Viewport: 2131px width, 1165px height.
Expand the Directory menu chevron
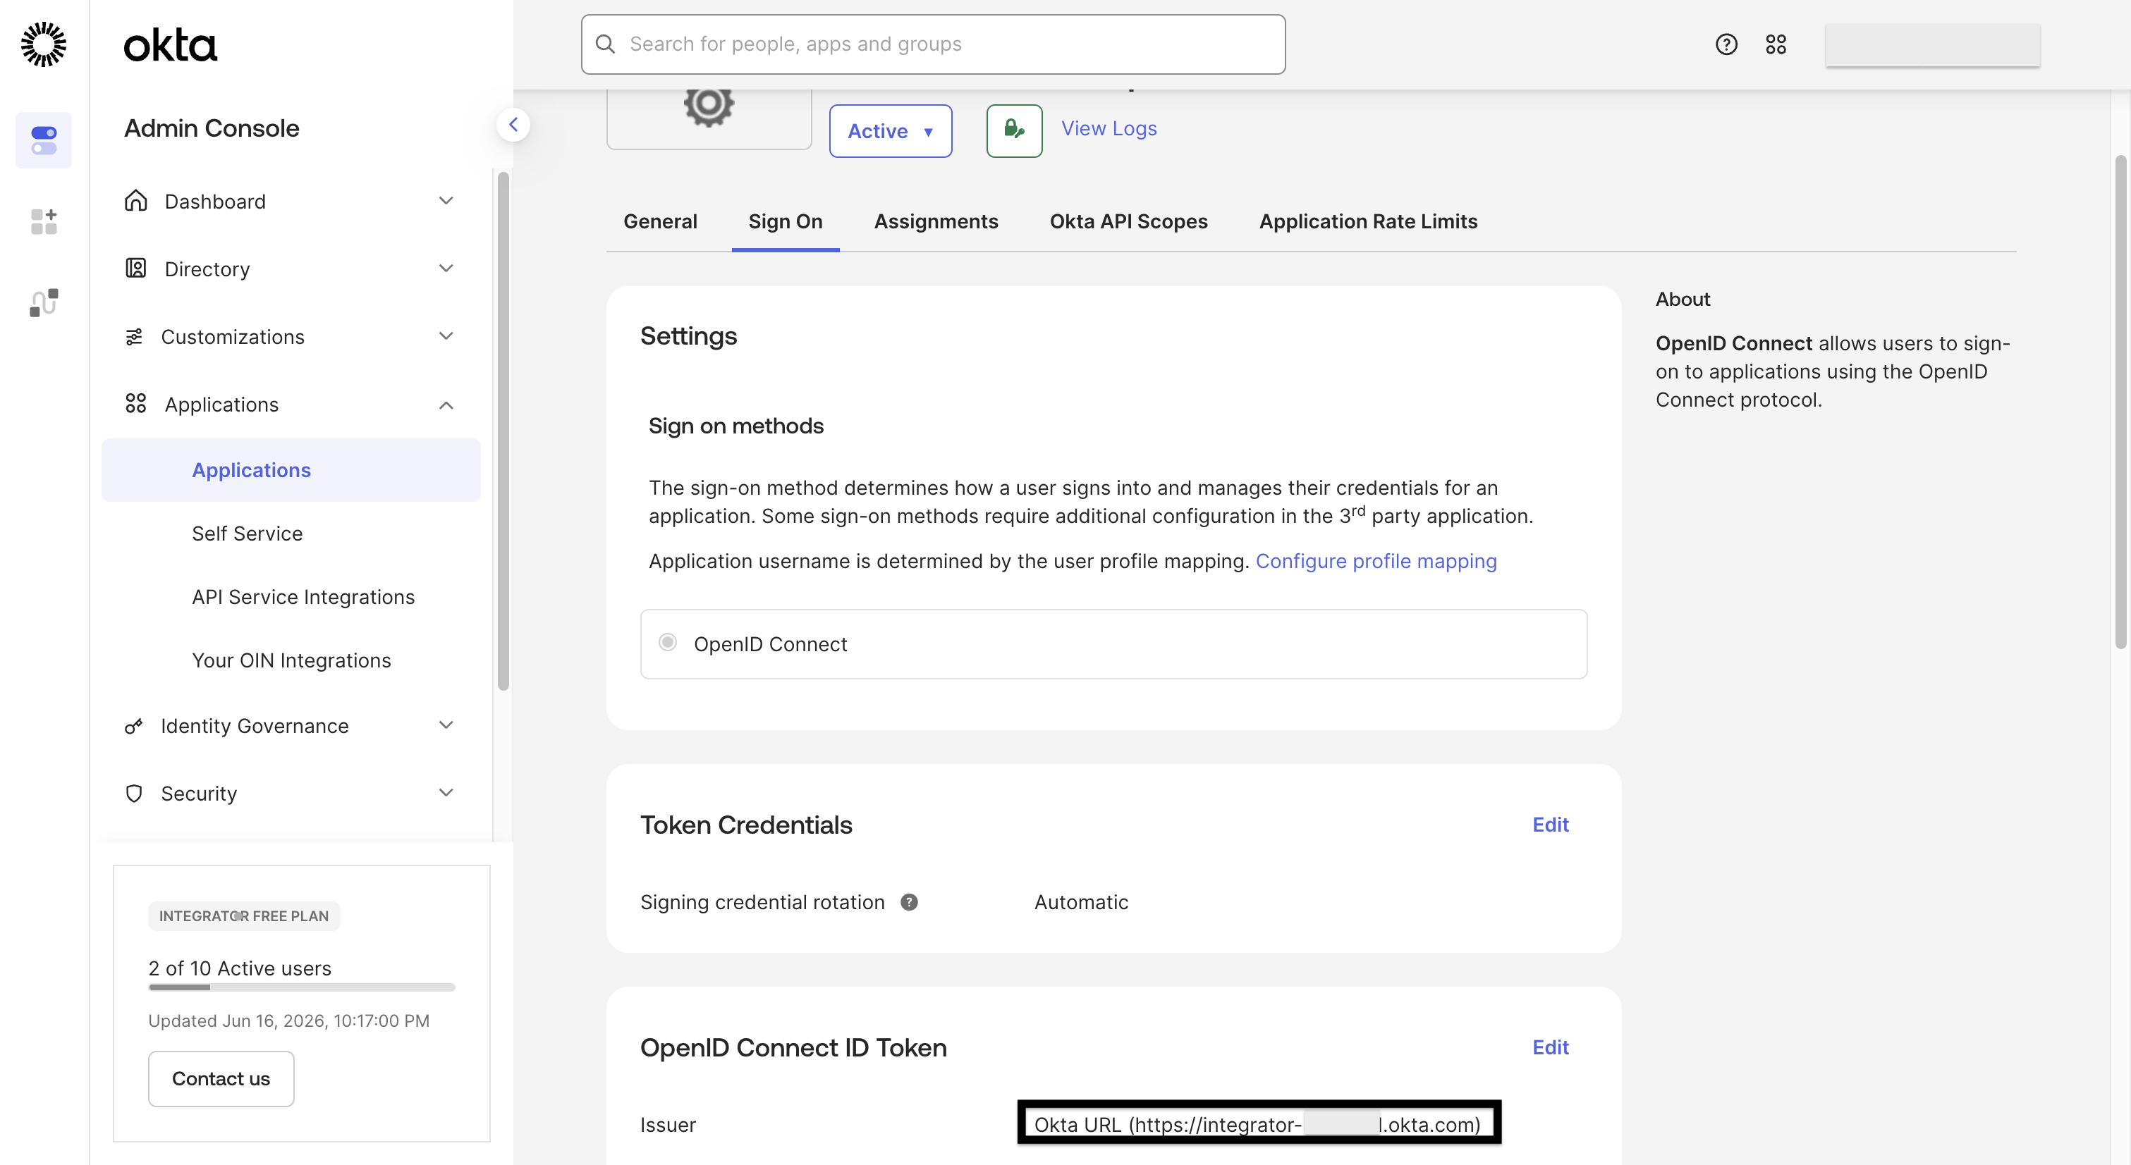pyautogui.click(x=446, y=269)
